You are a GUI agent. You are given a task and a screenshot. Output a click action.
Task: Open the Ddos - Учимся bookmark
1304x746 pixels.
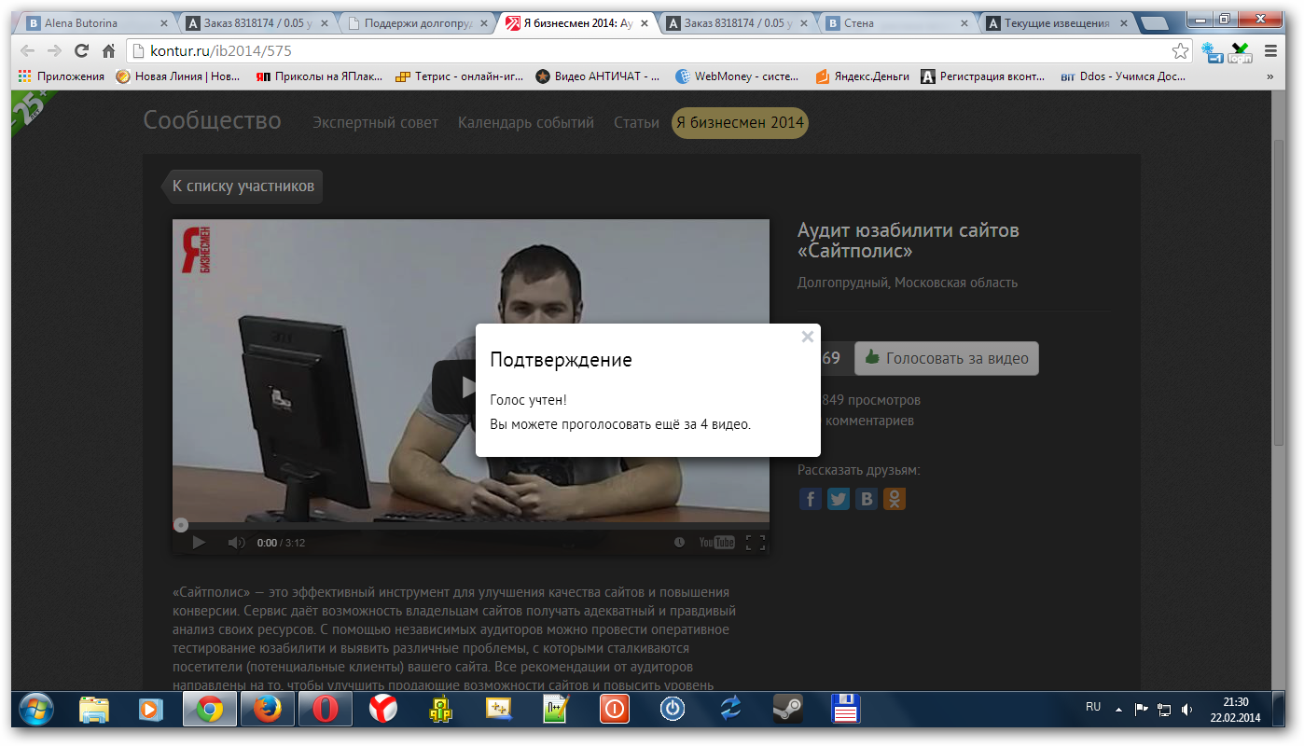click(x=1123, y=76)
